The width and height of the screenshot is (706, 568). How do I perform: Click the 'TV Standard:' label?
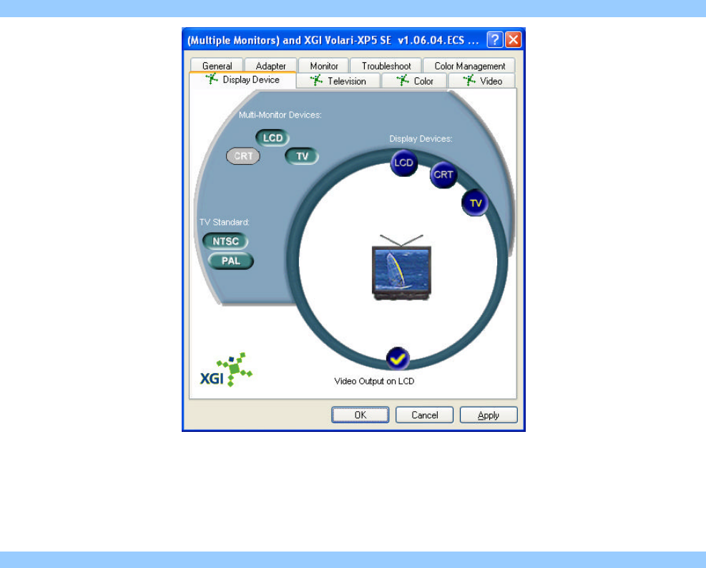coord(224,222)
